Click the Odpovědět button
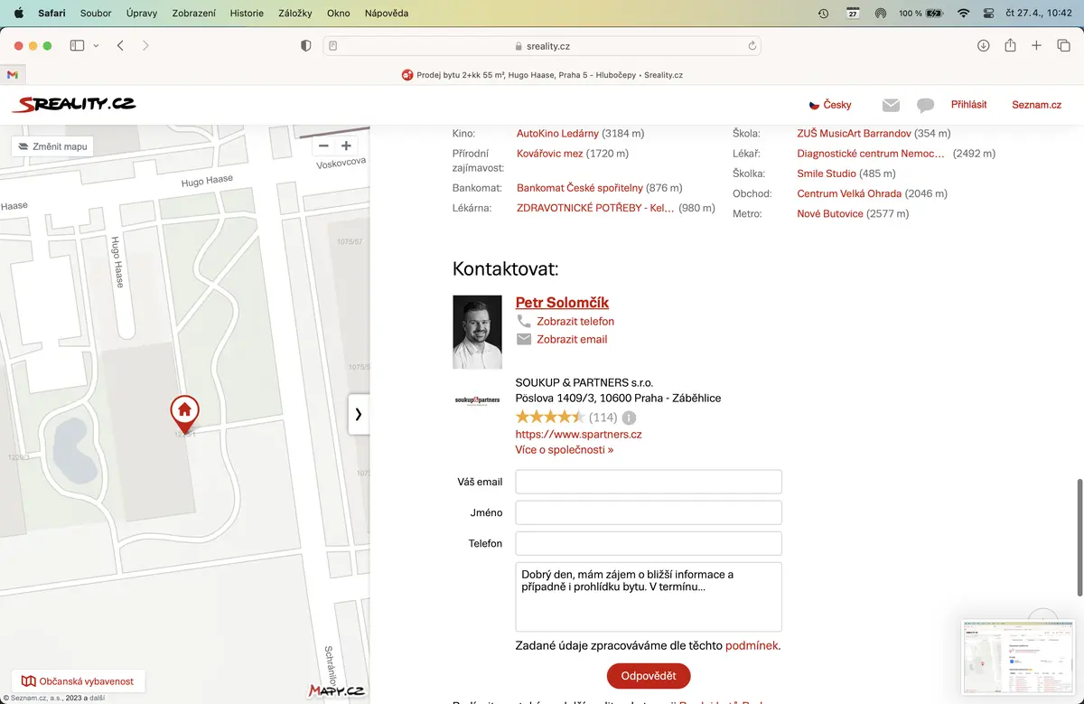Viewport: 1084px width, 704px height. [x=649, y=676]
